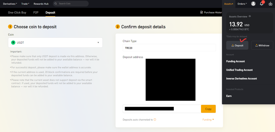Screen dimensions: 275x132
Task: Click the Chain Type label
Action: [130, 41]
